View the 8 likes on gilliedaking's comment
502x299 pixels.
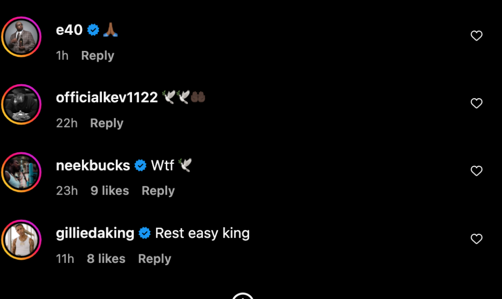click(106, 259)
